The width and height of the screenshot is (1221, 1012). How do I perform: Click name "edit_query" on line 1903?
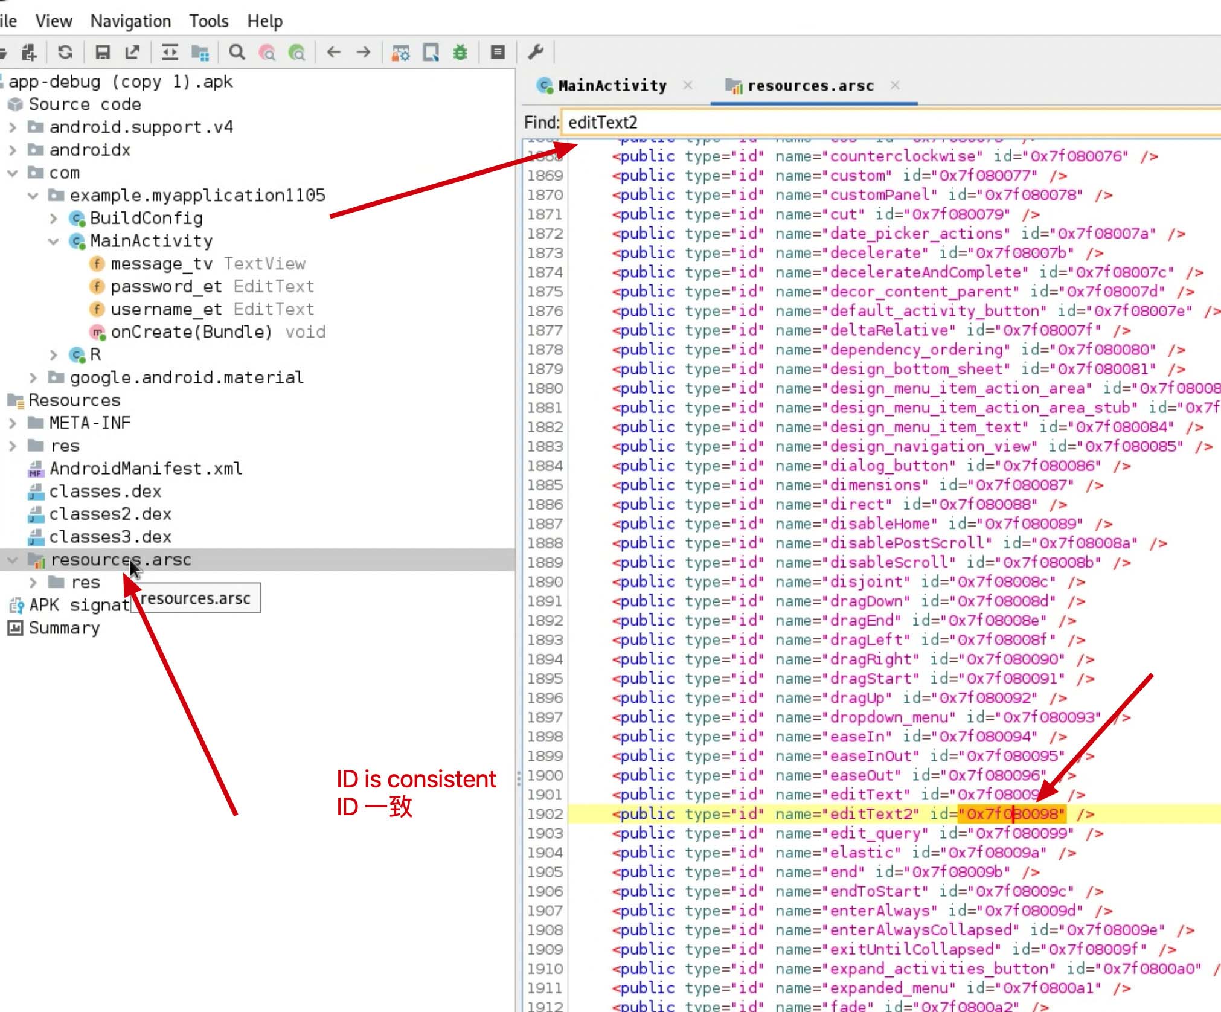point(875,834)
